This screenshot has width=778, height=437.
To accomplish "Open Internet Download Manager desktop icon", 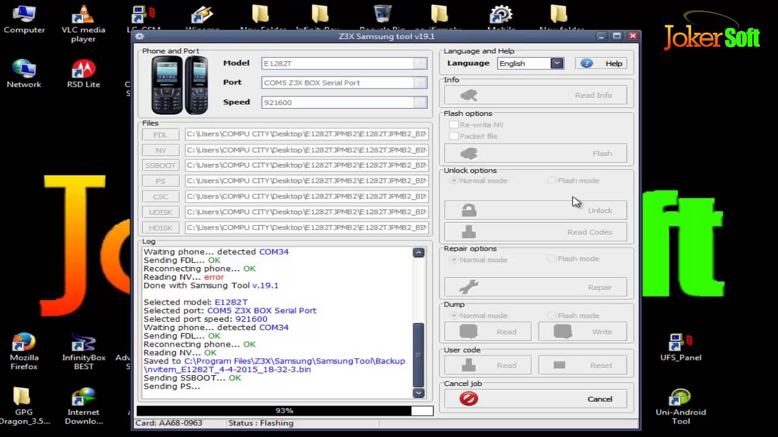I will [83, 405].
